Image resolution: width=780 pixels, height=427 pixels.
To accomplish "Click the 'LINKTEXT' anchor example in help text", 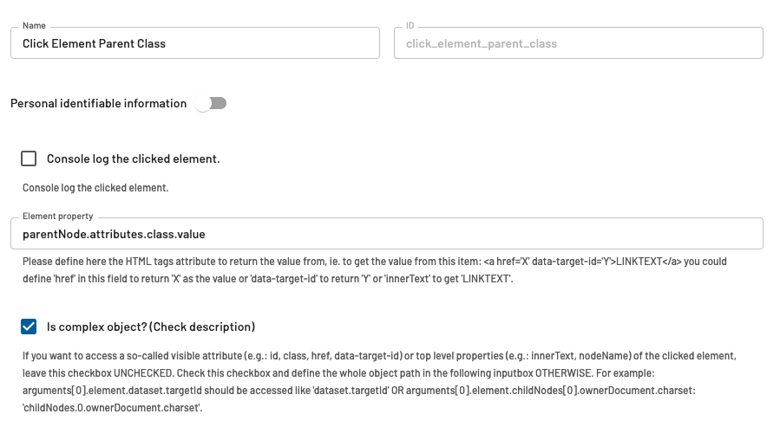I will click(x=639, y=262).
